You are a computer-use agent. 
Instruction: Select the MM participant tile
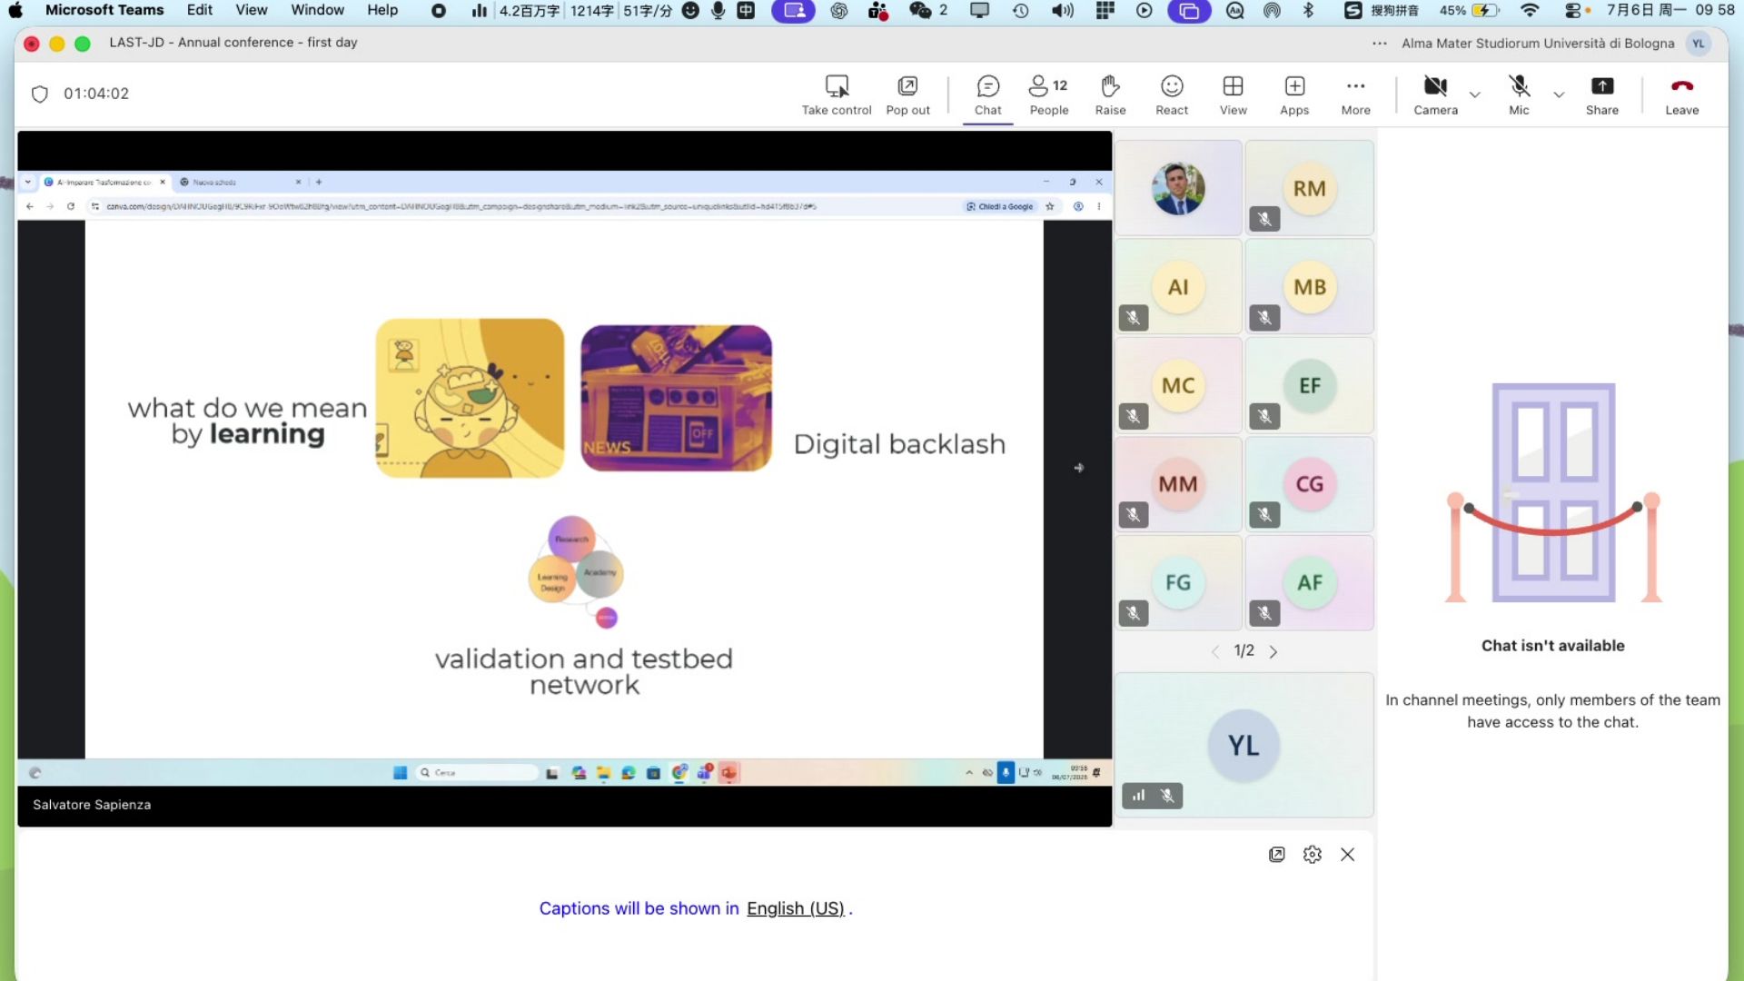click(x=1178, y=484)
